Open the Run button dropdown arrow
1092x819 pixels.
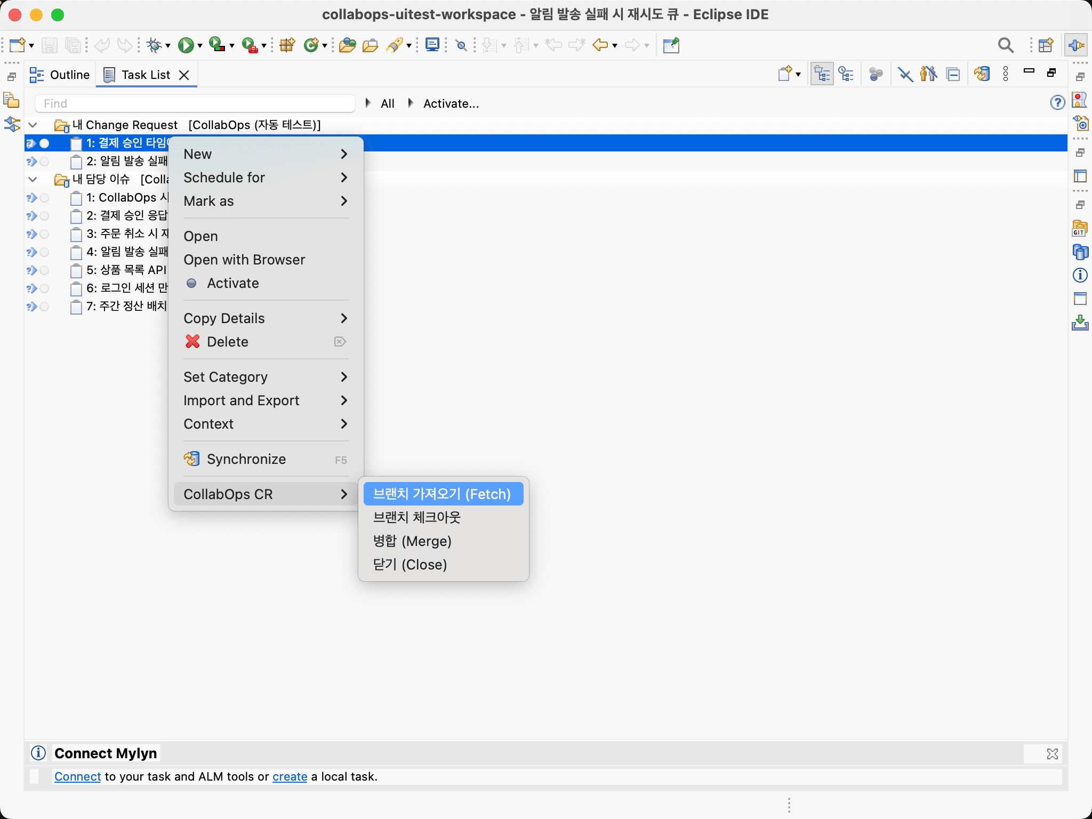(200, 46)
